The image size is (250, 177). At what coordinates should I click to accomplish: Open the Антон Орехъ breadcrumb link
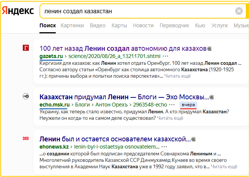tap(112, 105)
